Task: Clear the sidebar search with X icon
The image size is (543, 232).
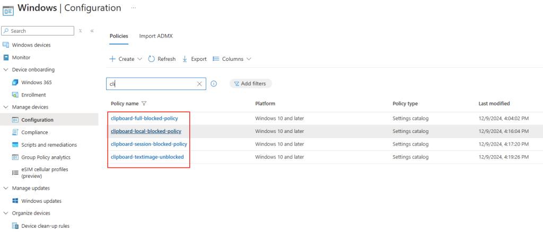Action: click(81, 31)
